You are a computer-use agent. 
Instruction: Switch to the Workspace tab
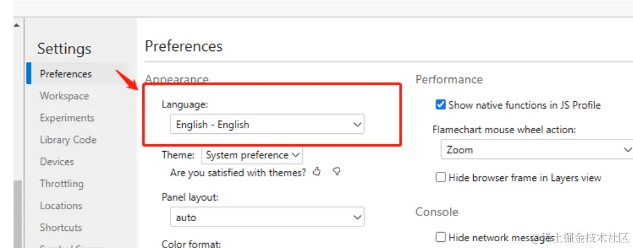(x=64, y=96)
